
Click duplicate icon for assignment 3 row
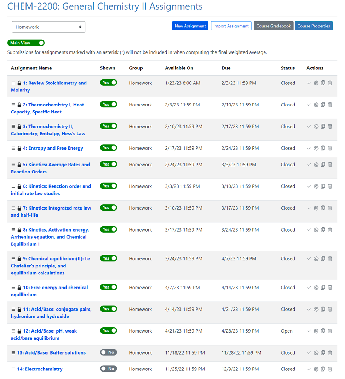[323, 127]
